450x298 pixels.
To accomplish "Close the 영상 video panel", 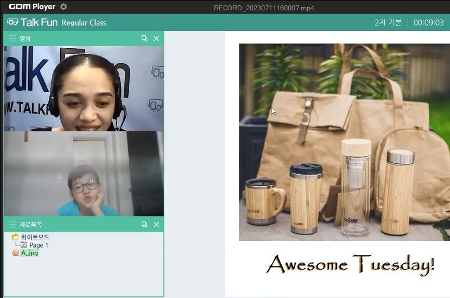I will 156,39.
